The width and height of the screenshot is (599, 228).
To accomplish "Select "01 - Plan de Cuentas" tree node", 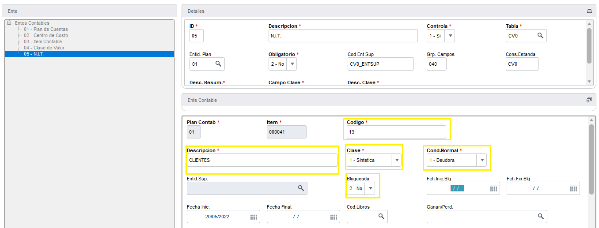I will 46,29.
